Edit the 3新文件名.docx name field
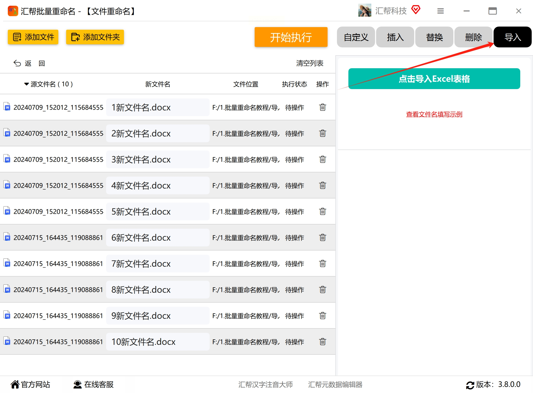This screenshot has width=533, height=393. tap(158, 159)
